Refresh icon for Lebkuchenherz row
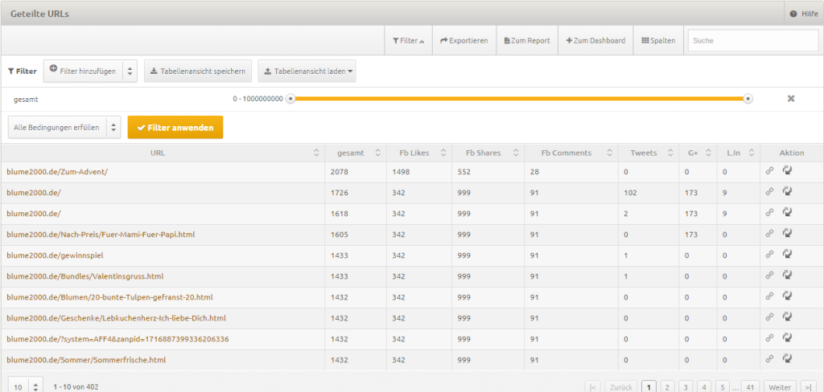The height and width of the screenshot is (392, 824). point(787,316)
